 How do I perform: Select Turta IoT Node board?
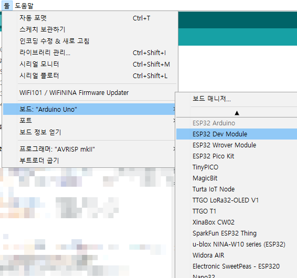point(237,189)
